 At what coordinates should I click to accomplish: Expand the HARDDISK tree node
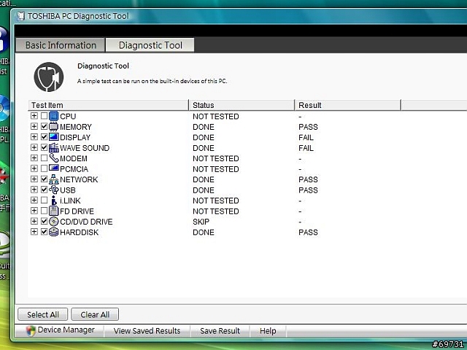(x=34, y=232)
